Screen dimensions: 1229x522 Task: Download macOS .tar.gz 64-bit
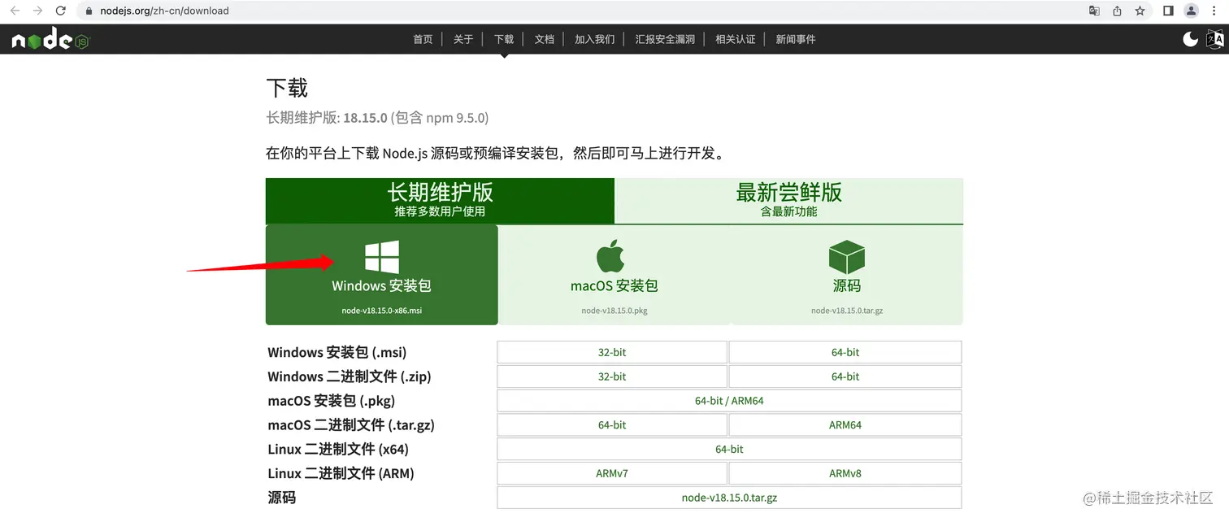612,425
